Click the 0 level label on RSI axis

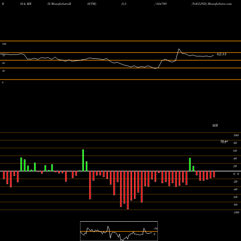pyautogui.click(x=2, y=82)
